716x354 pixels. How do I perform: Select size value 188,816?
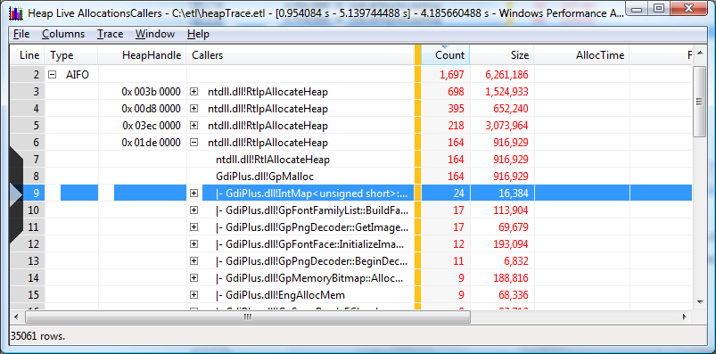511,277
